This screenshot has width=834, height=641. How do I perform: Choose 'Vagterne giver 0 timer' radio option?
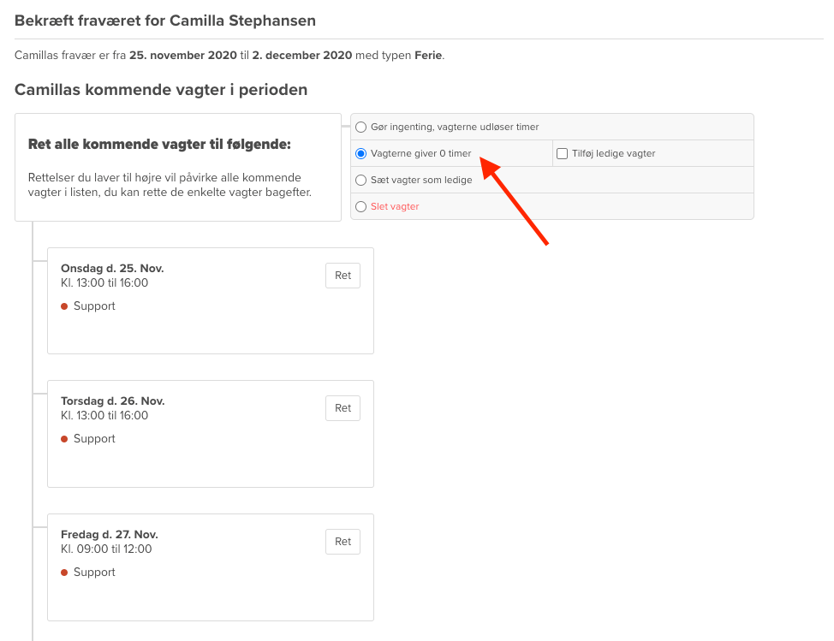coord(361,154)
